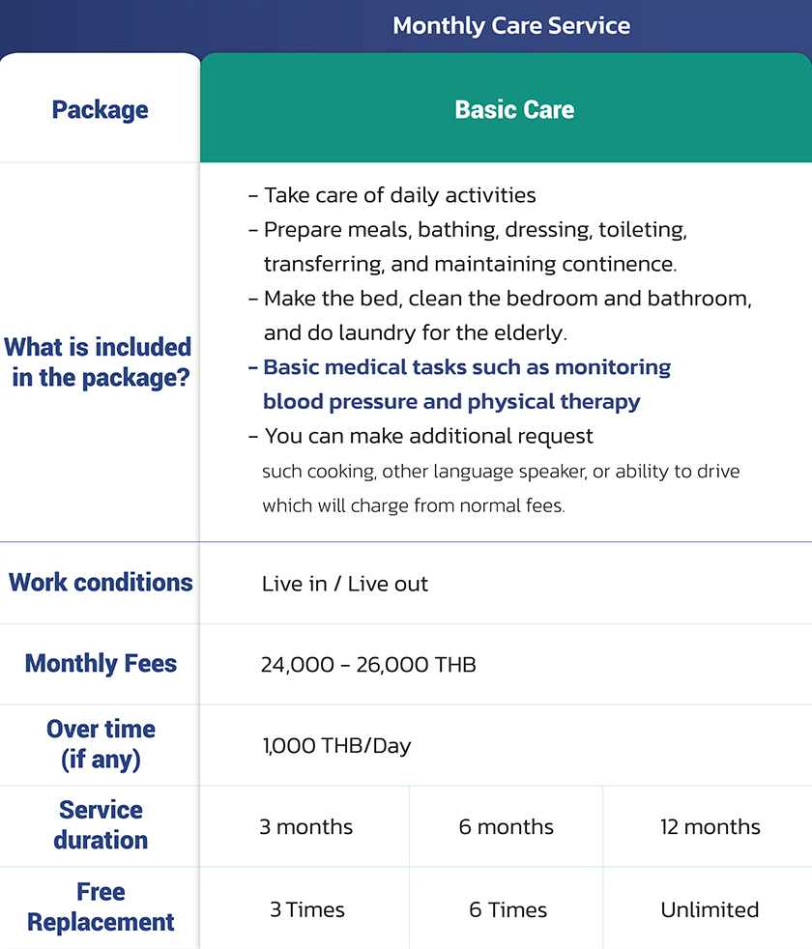The image size is (812, 949).
Task: Choose the '12 months' service duration
Action: click(x=710, y=827)
